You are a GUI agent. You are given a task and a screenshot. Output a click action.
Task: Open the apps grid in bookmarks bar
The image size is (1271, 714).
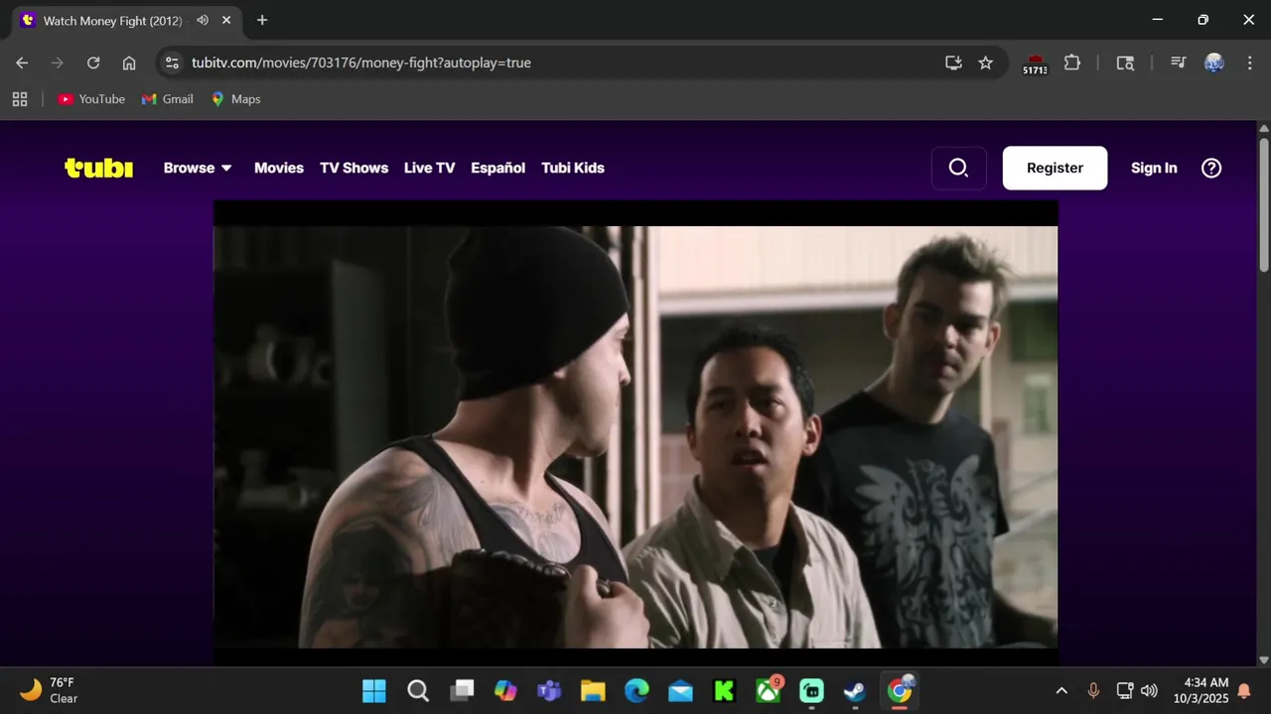(x=20, y=99)
